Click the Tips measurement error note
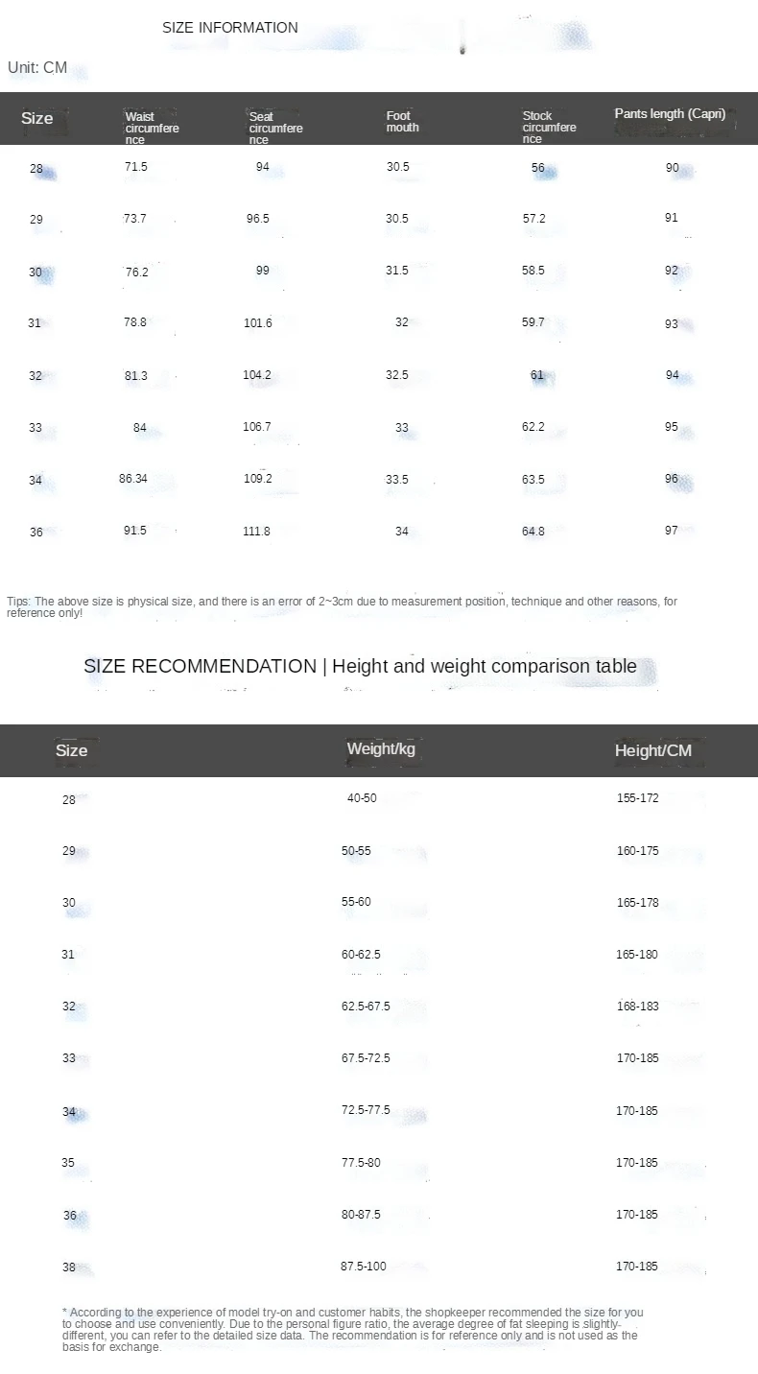 coord(342,606)
